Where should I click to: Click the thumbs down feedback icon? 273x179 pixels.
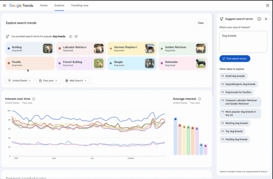[x=76, y=36]
